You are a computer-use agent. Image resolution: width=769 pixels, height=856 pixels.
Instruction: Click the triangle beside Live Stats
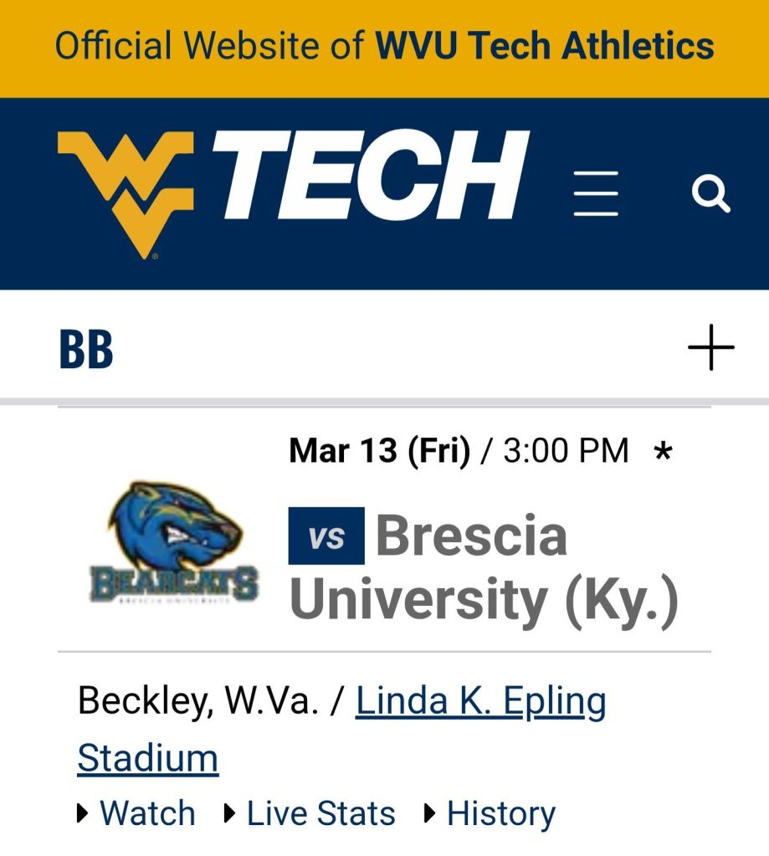click(230, 813)
